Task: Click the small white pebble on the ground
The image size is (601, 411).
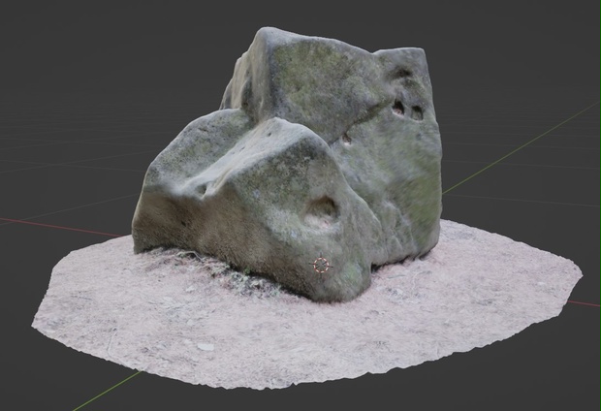Action: (206, 347)
